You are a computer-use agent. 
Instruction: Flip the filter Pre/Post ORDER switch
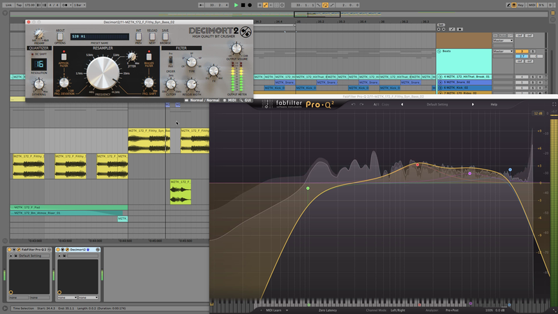170,61
